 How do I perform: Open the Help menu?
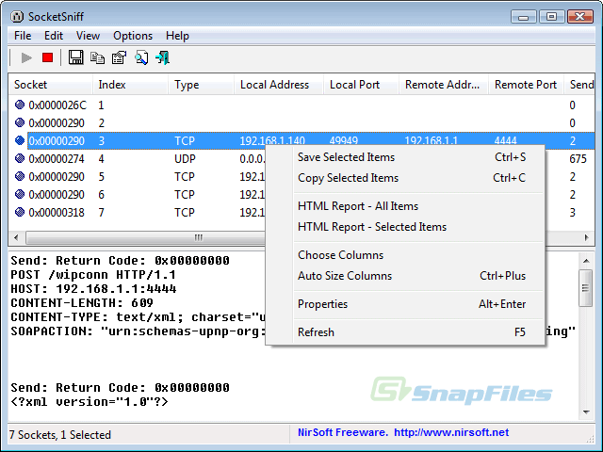coord(177,36)
